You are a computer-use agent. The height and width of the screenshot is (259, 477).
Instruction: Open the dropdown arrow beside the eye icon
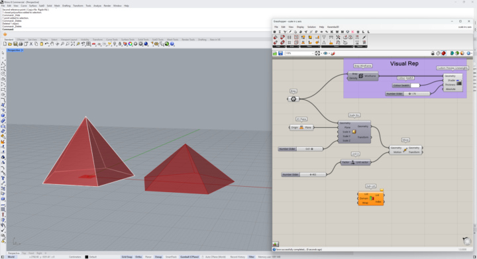[x=329, y=53]
